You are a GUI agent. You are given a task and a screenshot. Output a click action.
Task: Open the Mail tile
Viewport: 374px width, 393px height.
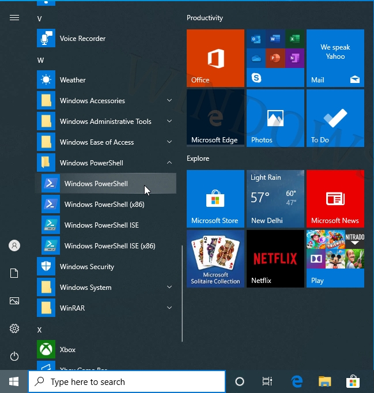pos(335,58)
